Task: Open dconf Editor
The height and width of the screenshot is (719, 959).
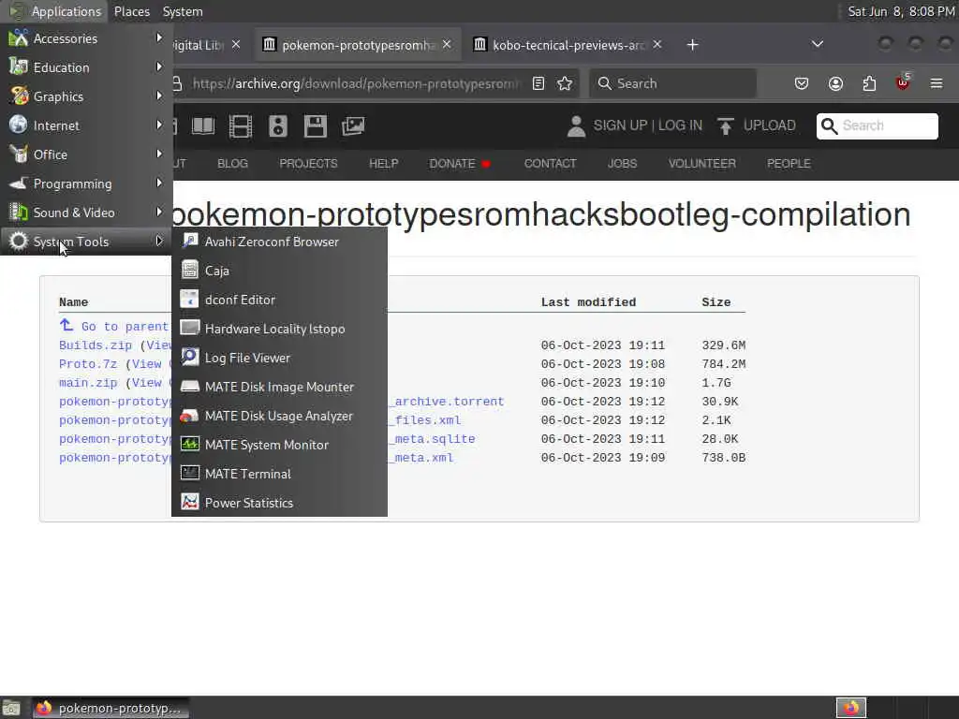Action: point(279,300)
